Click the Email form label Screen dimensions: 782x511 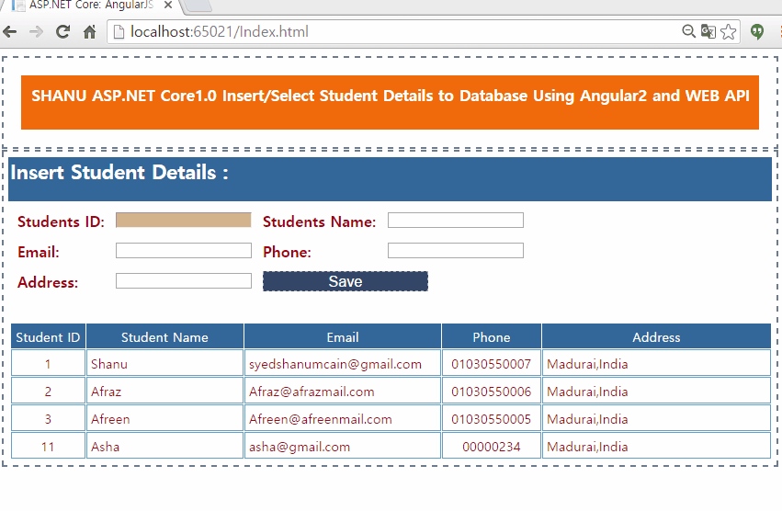(x=39, y=252)
